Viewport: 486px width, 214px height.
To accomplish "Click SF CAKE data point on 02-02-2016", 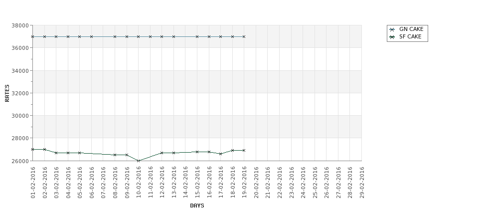I will coord(45,150).
